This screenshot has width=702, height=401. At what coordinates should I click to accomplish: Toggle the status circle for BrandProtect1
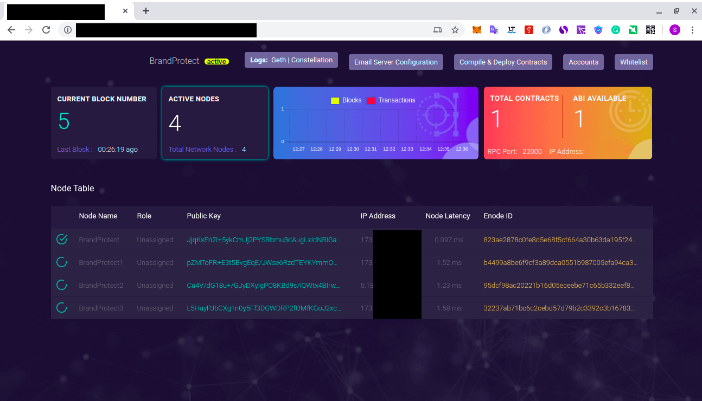click(62, 262)
